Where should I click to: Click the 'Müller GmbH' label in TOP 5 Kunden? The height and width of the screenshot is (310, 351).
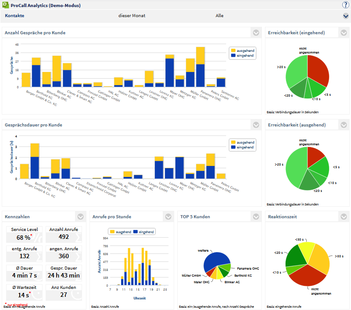click(x=191, y=275)
